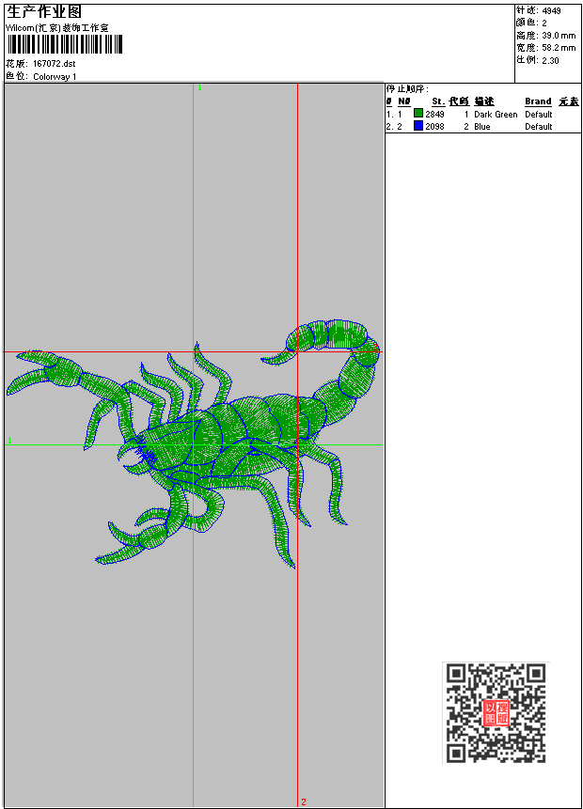Select the Blue thread color swatch
The width and height of the screenshot is (583, 809).
(418, 126)
